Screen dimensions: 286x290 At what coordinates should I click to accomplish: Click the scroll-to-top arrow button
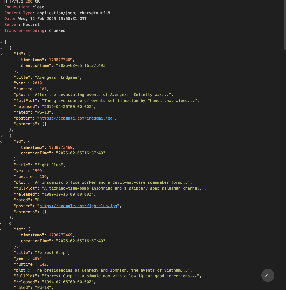(268, 275)
